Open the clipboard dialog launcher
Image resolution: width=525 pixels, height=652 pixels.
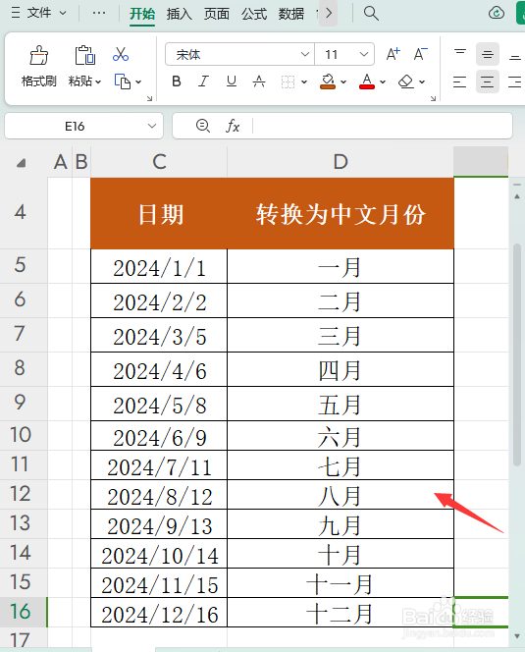[149, 98]
